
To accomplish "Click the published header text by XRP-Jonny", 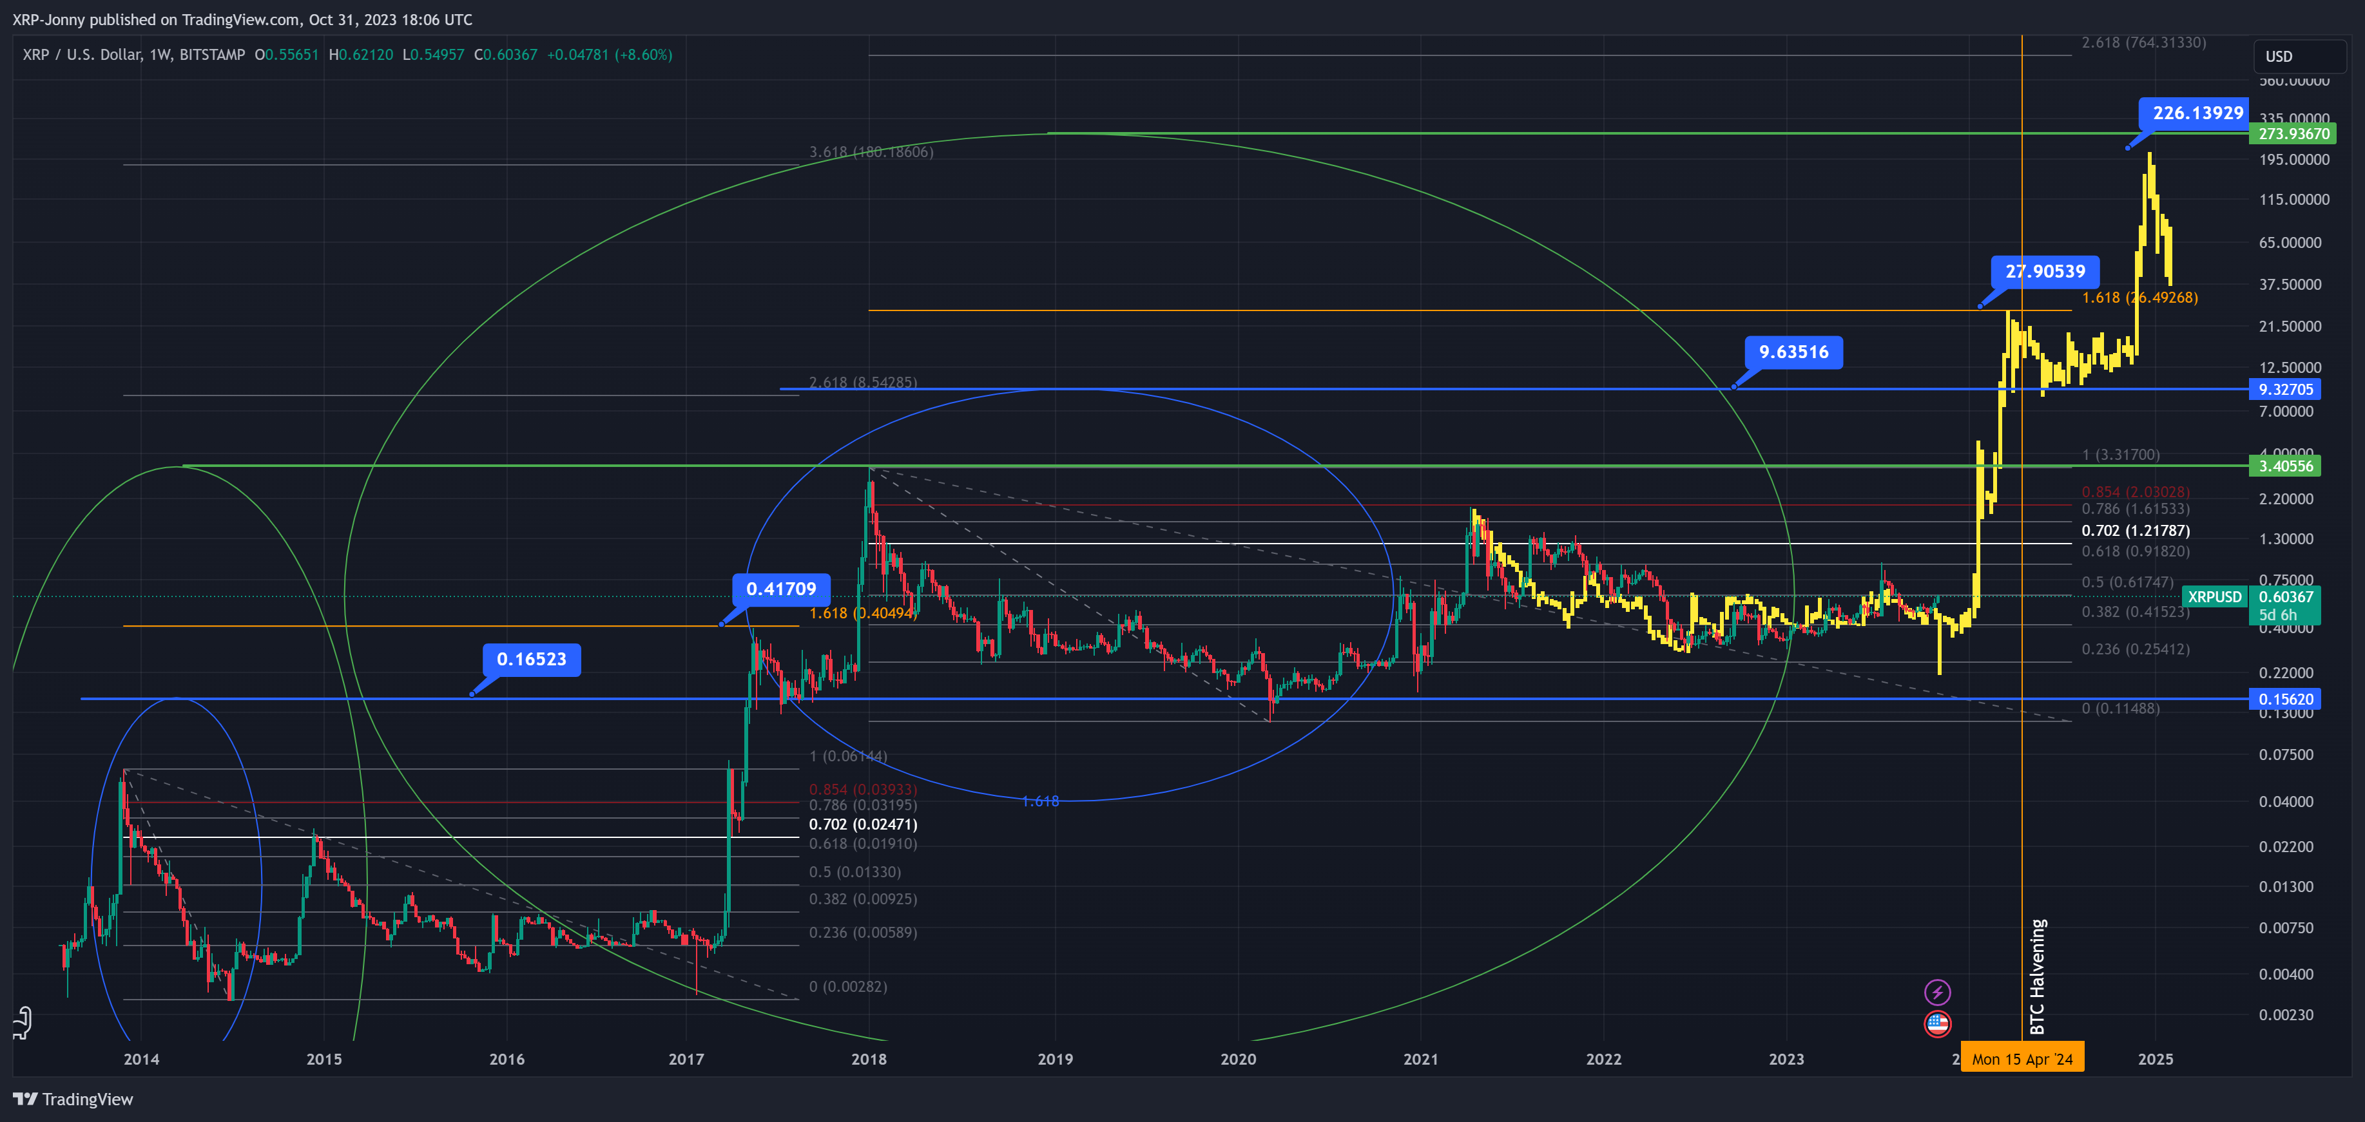I will 242,19.
